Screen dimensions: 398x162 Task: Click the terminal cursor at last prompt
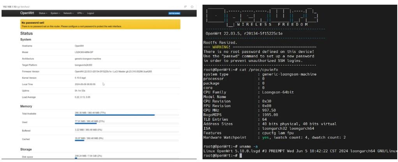click(241, 156)
